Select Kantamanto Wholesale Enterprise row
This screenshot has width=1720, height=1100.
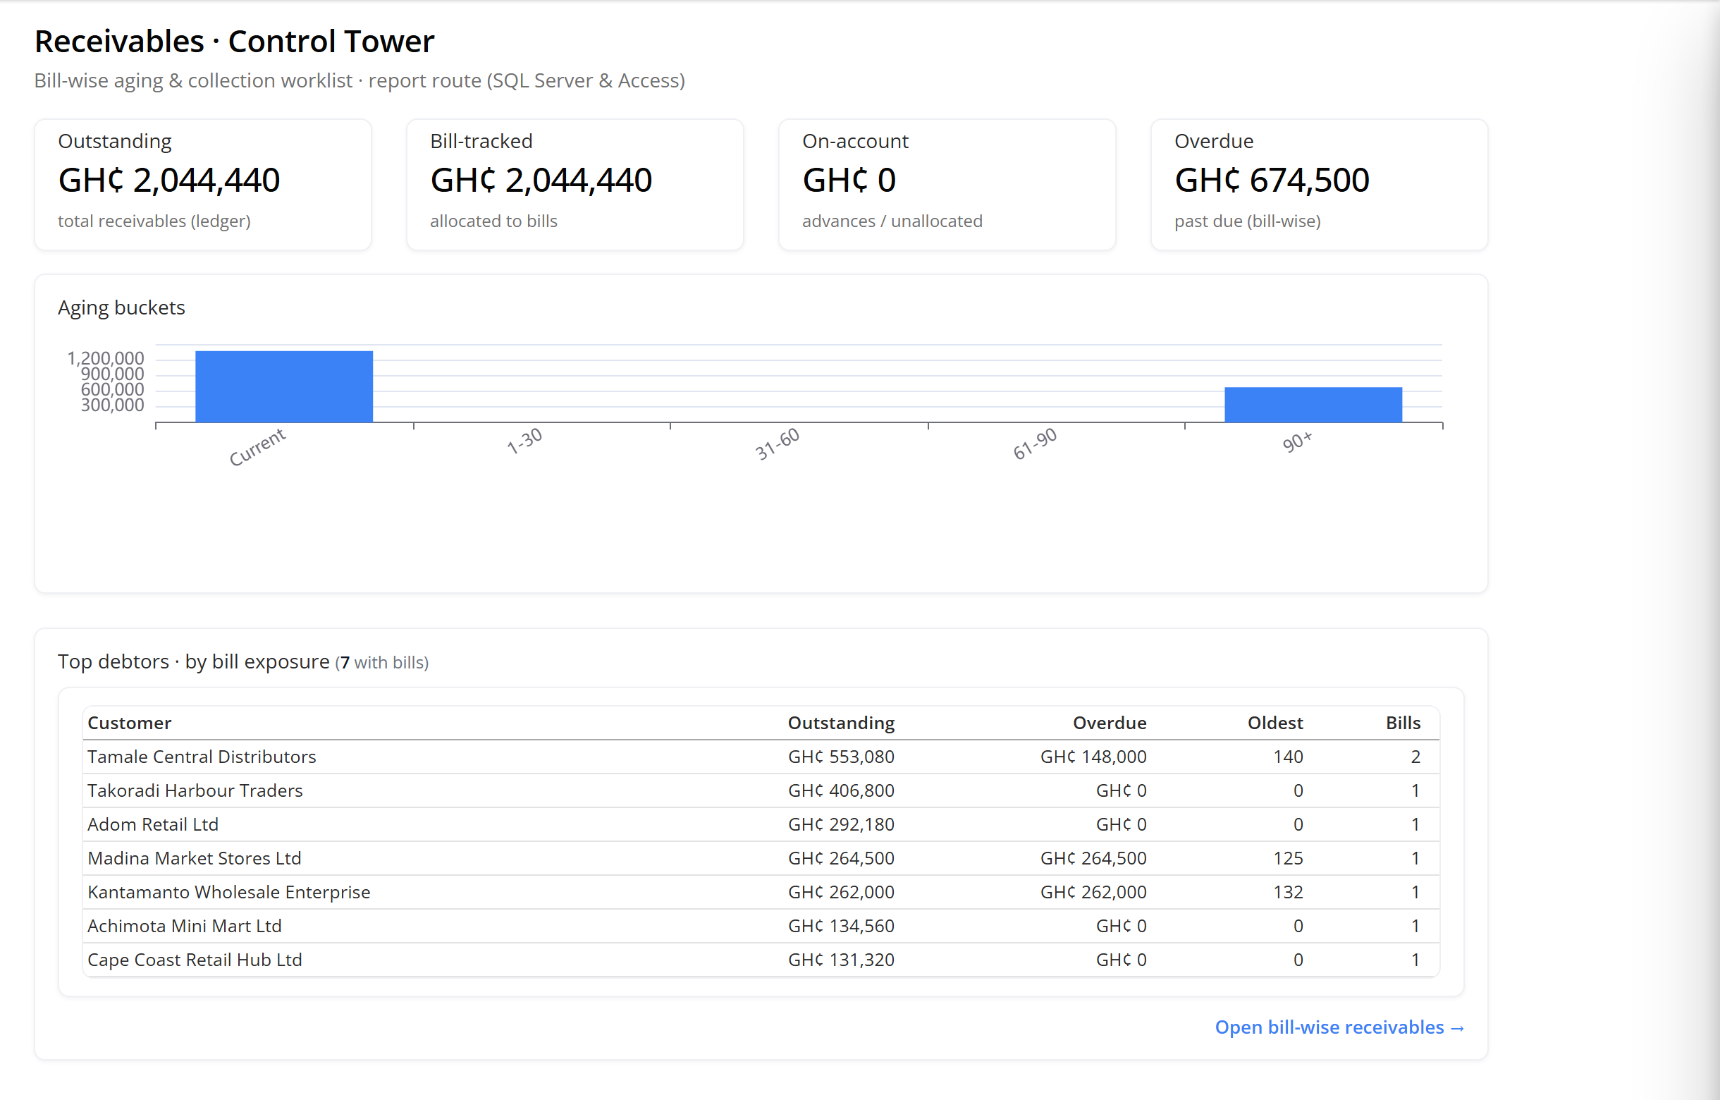click(x=761, y=892)
